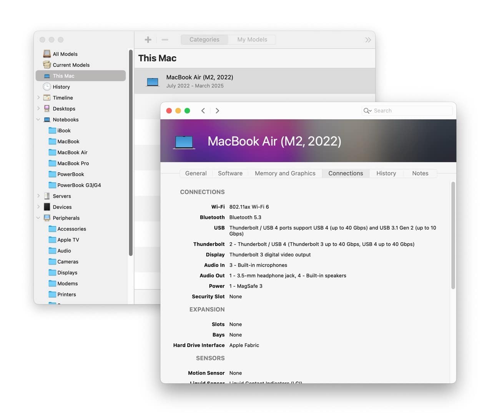This screenshot has height=419, width=492.
Task: Click the '802.11ax Wi-Fi 6' value
Action: pyautogui.click(x=249, y=207)
